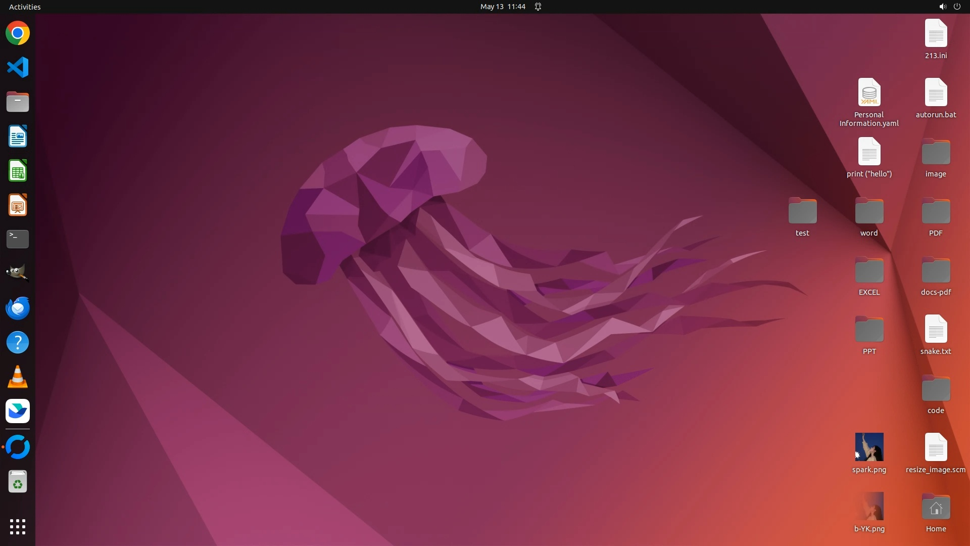Select the EXCEL folder on desktop

(x=869, y=271)
